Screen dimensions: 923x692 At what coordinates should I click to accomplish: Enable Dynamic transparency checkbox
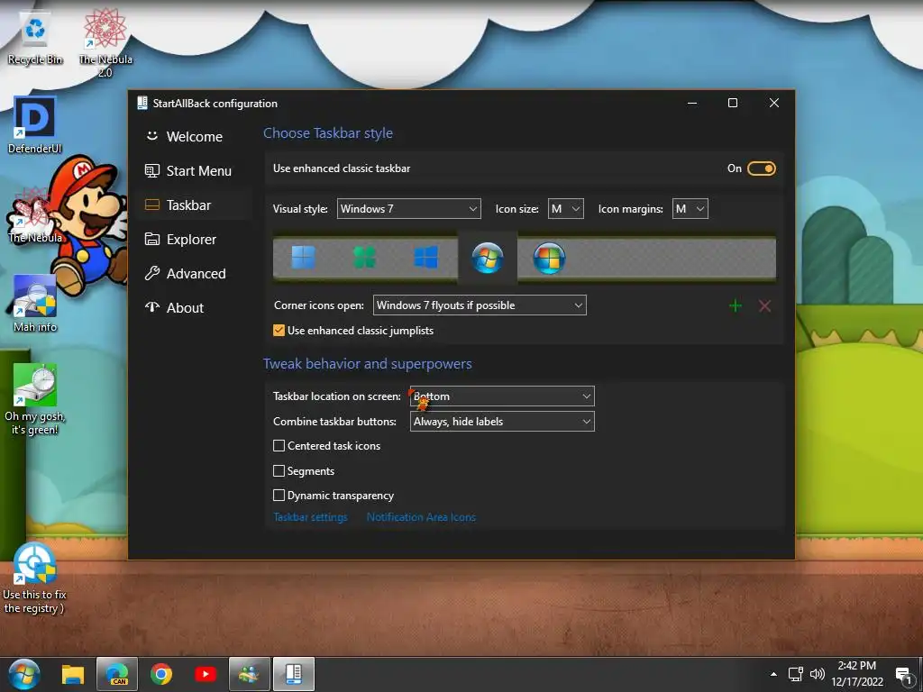tap(279, 496)
